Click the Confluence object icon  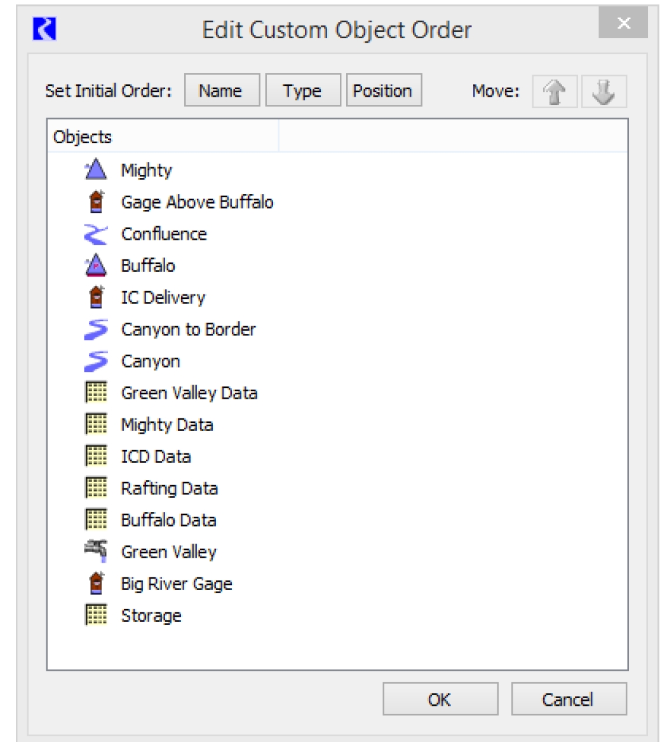96,234
